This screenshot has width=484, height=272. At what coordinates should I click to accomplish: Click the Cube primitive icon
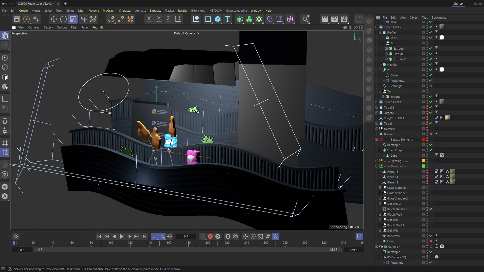(x=218, y=19)
